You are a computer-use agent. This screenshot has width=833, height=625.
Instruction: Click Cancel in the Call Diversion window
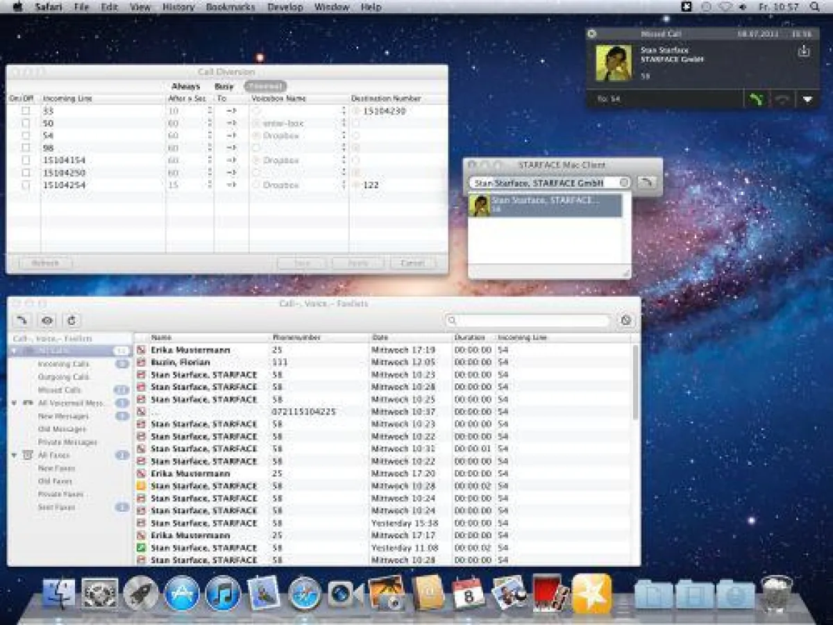coord(414,263)
